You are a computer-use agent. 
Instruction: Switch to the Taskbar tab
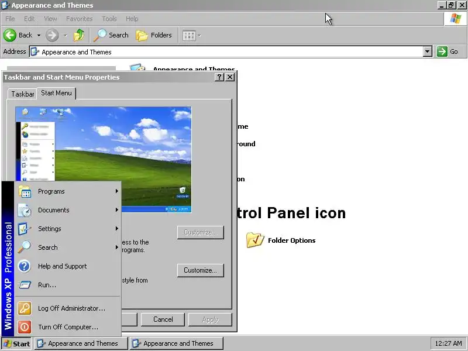pyautogui.click(x=22, y=94)
